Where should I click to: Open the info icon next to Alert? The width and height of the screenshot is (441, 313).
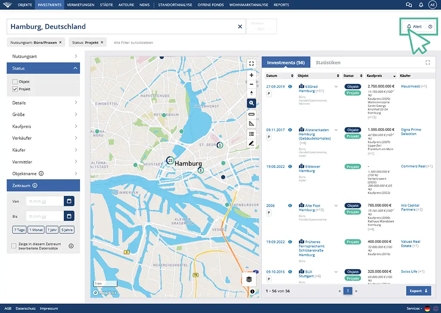tap(430, 26)
